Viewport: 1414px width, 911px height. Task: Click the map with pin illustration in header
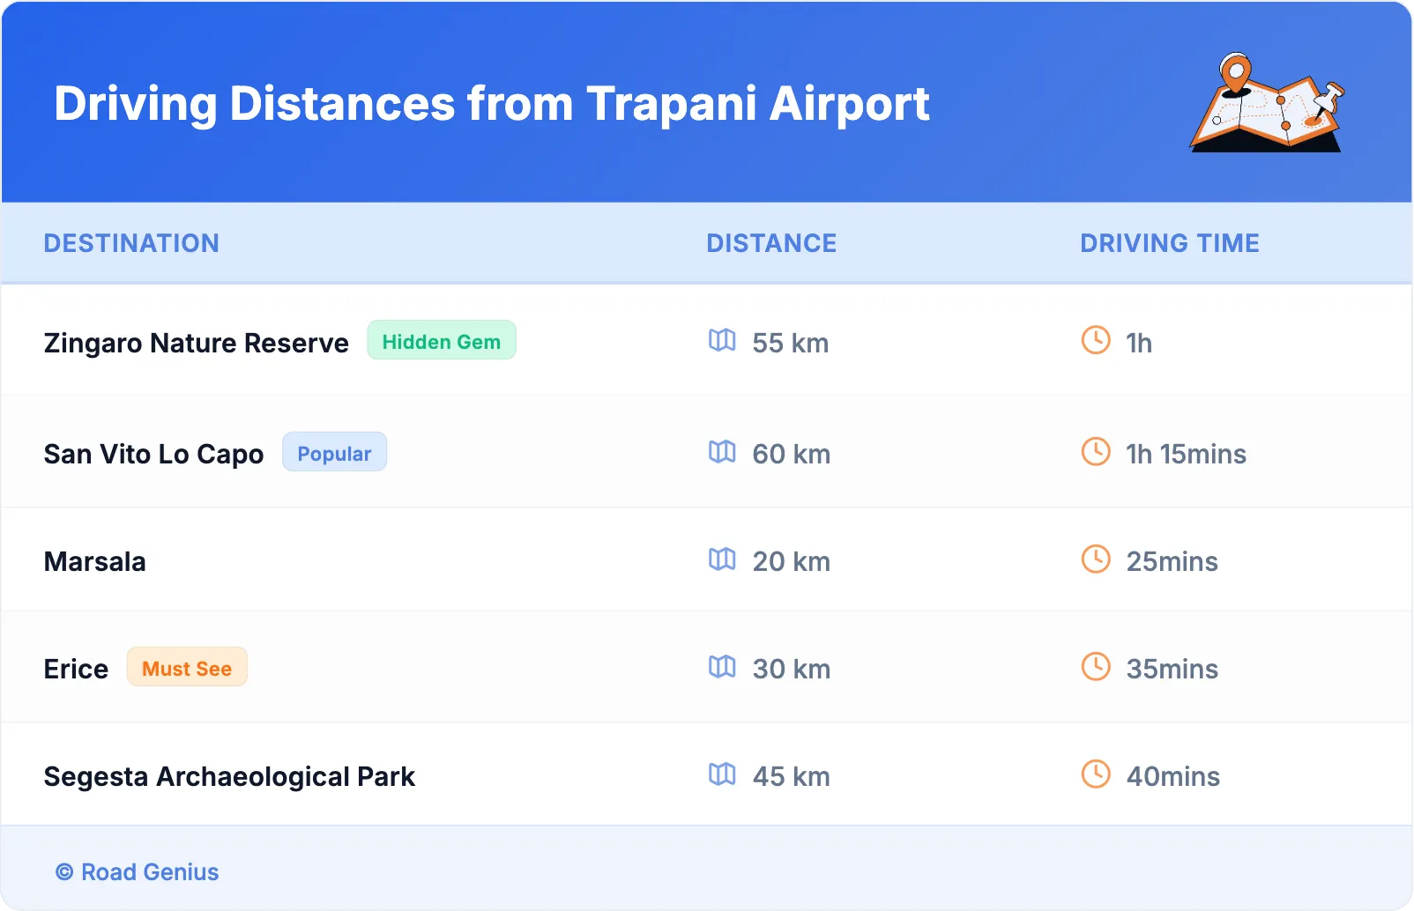[x=1268, y=102]
